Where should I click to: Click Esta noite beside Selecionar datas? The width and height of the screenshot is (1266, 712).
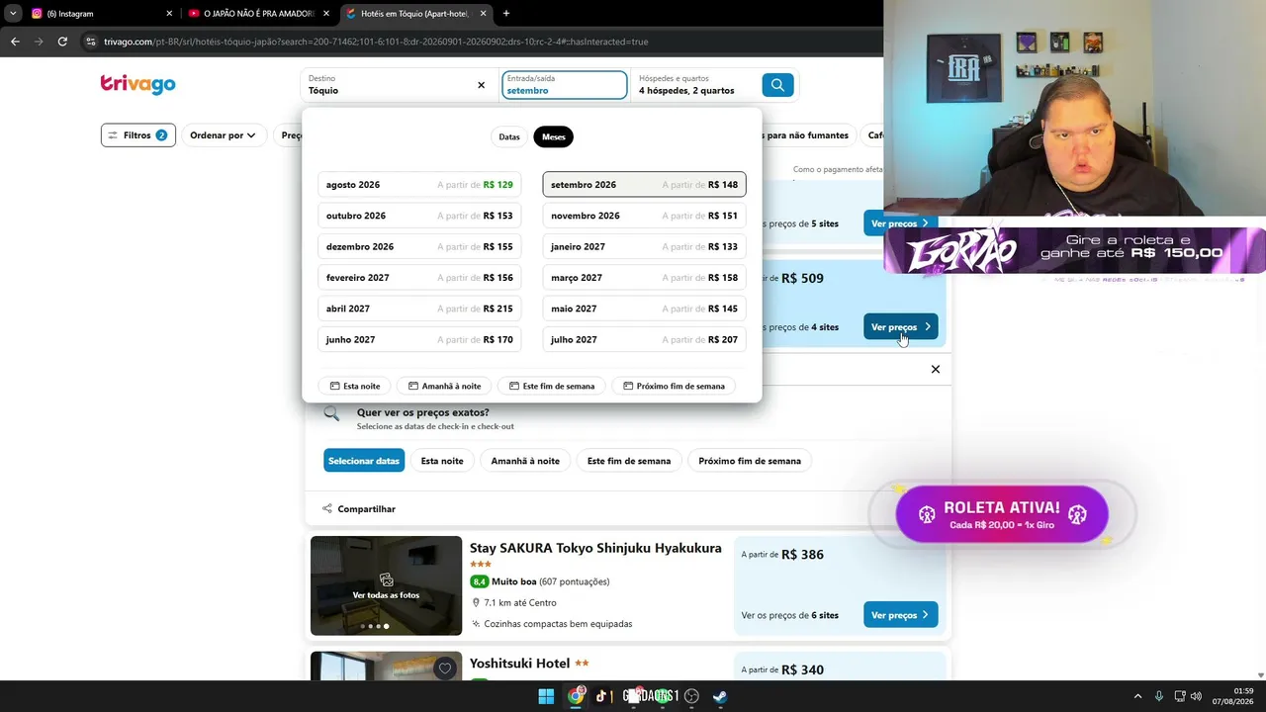(x=442, y=461)
